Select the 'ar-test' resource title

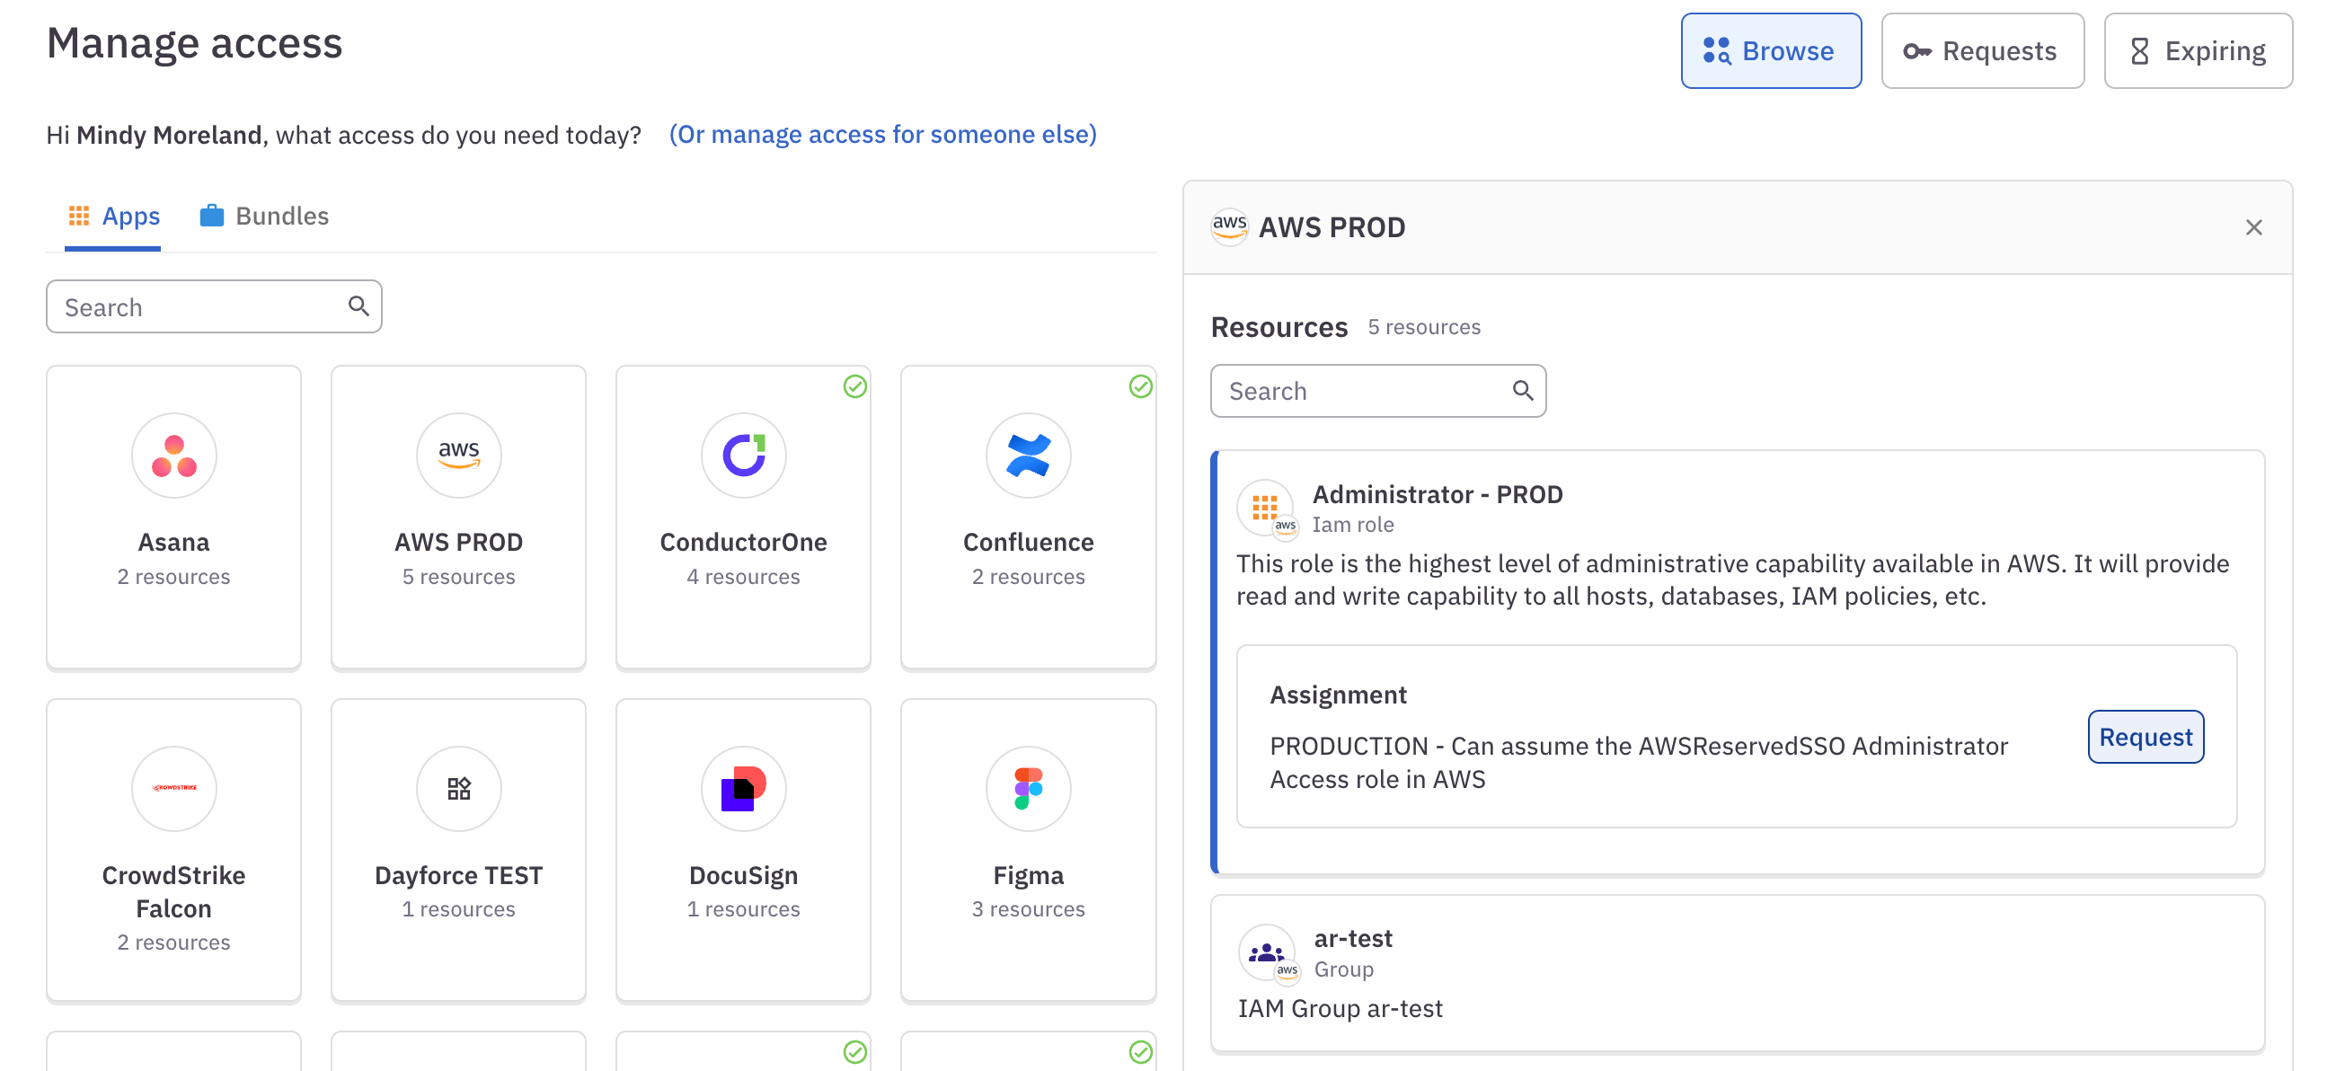click(x=1352, y=938)
